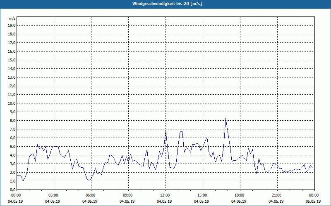This screenshot has height=206, width=331.
Task: Click the chart title Windgeschwindigkeit bis 20 [m/s]
Action: [167, 4]
